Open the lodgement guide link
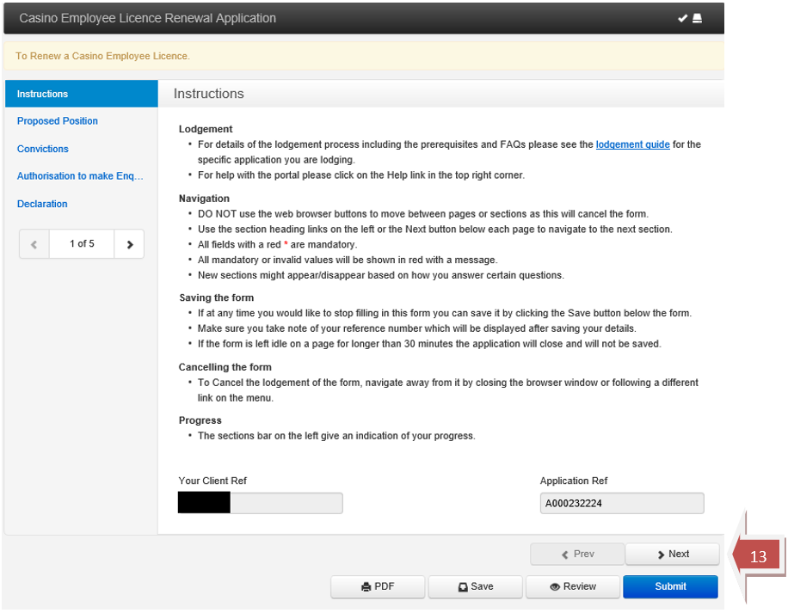 (x=632, y=144)
